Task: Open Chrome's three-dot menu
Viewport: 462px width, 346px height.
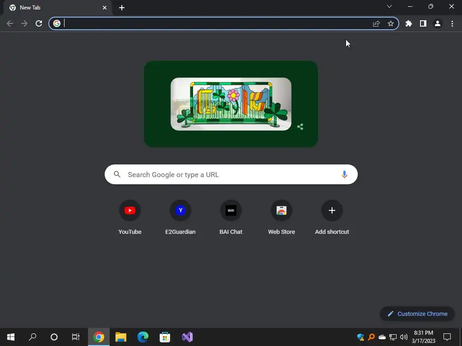Action: pyautogui.click(x=452, y=23)
